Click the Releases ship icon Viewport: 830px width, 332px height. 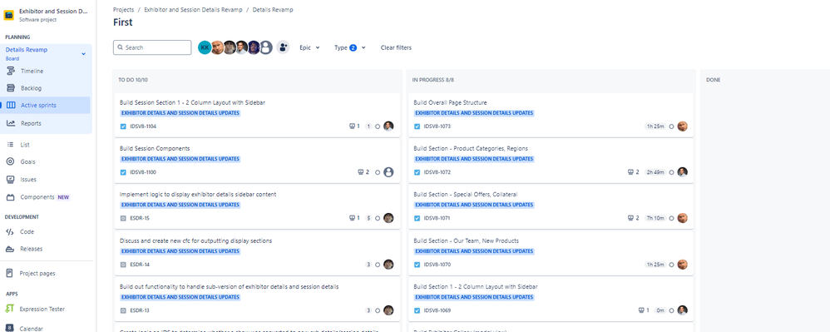tap(10, 249)
